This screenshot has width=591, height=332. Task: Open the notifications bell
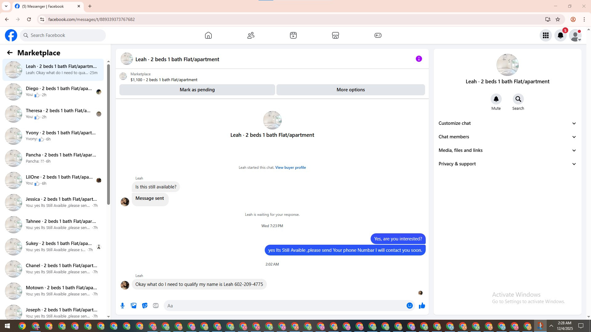coord(560,35)
